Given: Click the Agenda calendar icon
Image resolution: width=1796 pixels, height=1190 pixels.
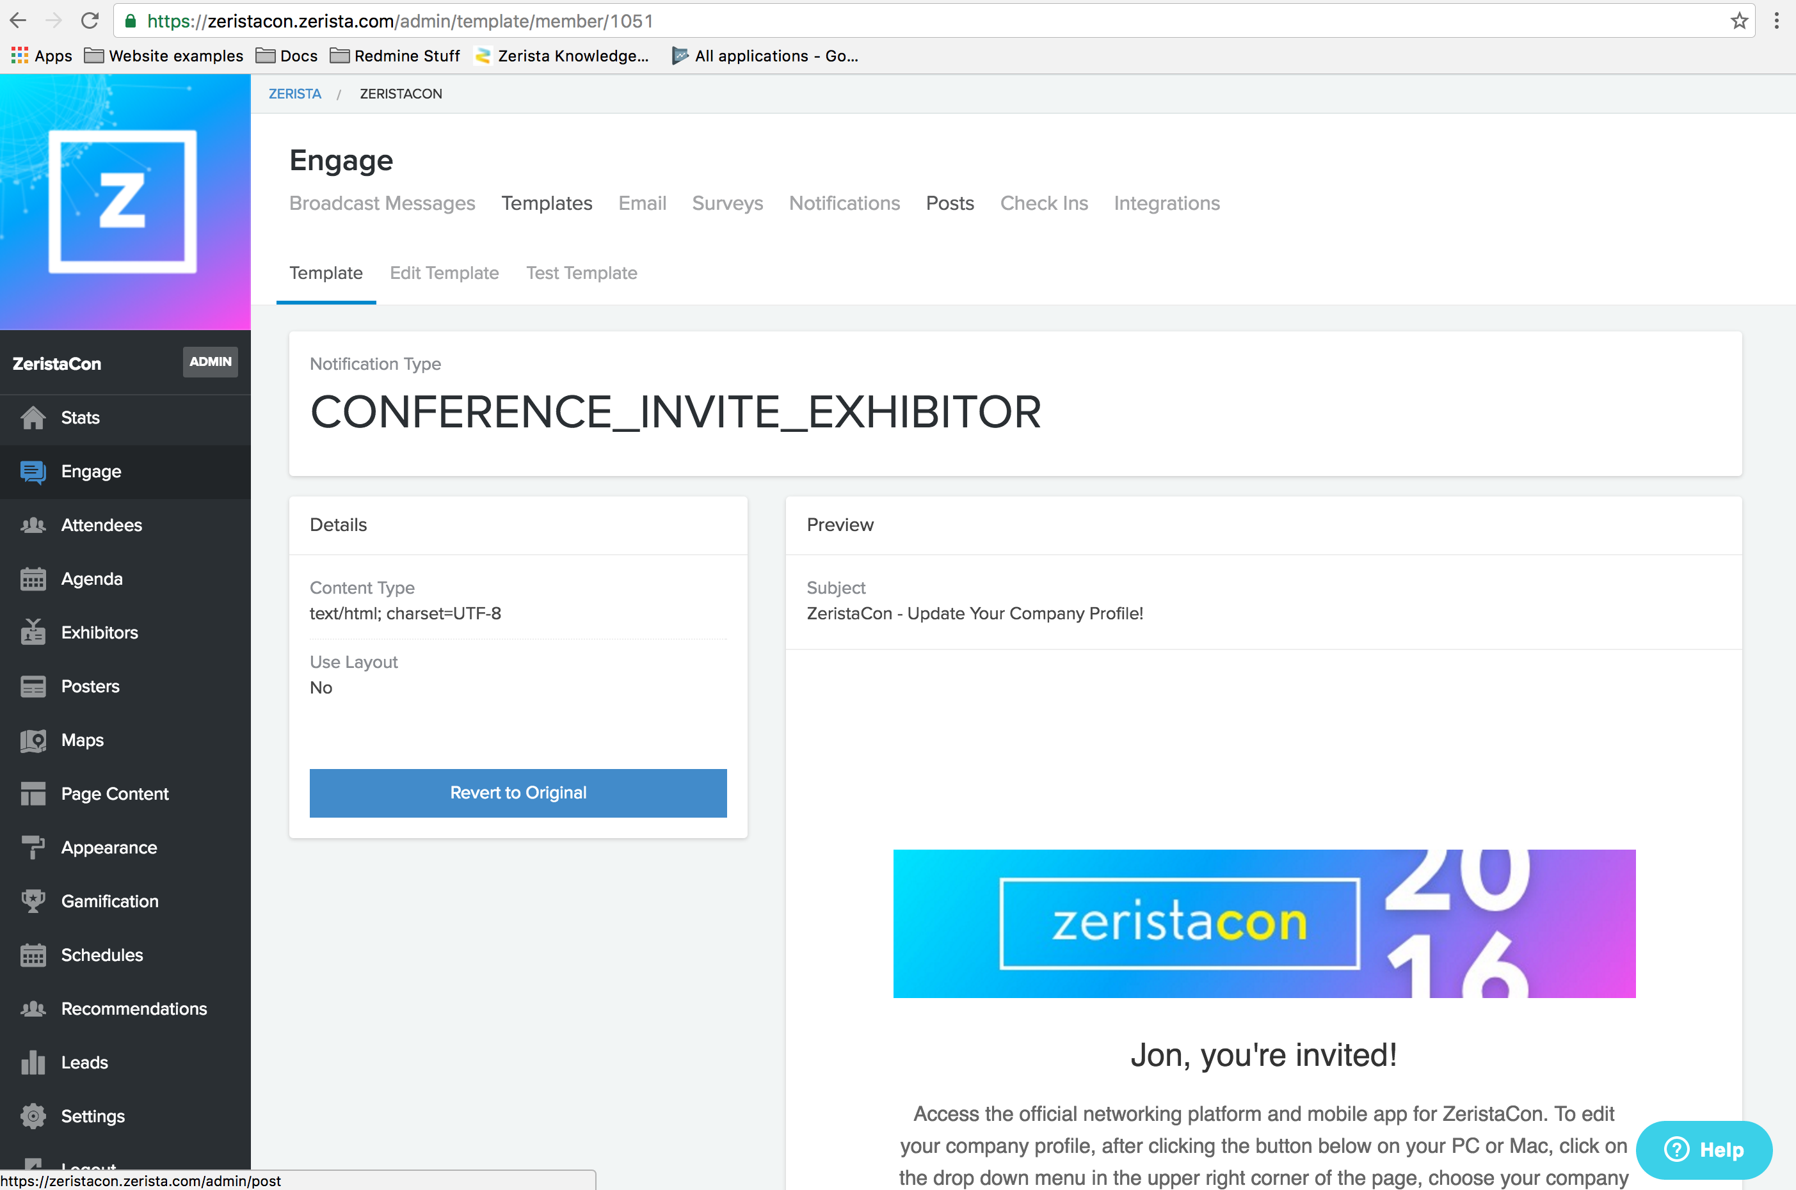Looking at the screenshot, I should pyautogui.click(x=33, y=579).
